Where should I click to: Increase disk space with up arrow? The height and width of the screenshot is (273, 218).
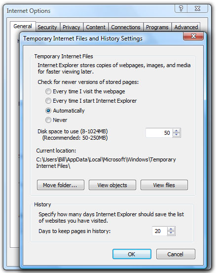(x=177, y=131)
